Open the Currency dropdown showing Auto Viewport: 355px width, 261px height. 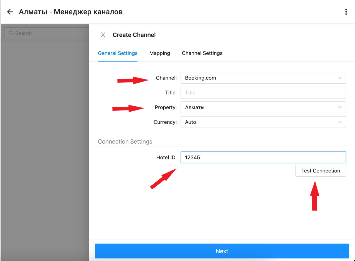pos(263,122)
